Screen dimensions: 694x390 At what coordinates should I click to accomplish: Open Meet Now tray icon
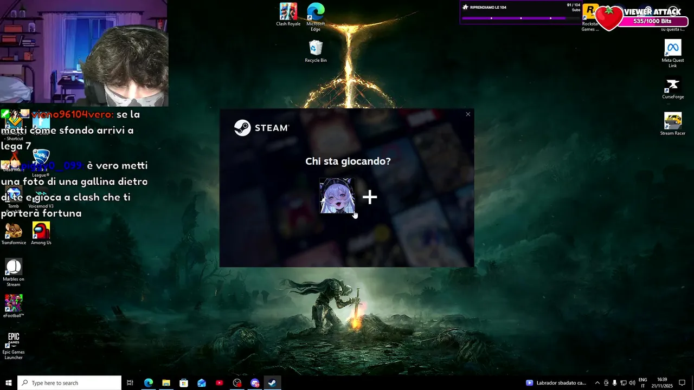pyautogui.click(x=606, y=383)
